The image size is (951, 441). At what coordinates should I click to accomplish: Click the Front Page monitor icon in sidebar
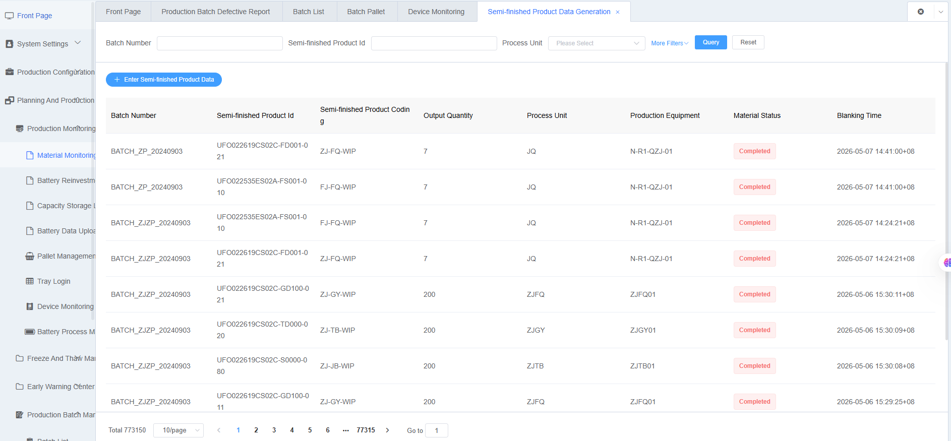tap(9, 16)
